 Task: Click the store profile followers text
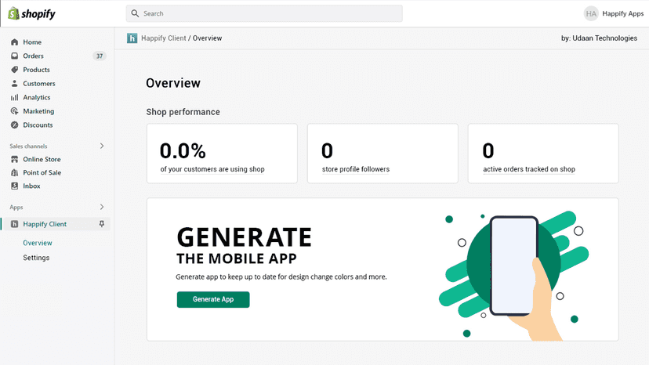click(356, 169)
